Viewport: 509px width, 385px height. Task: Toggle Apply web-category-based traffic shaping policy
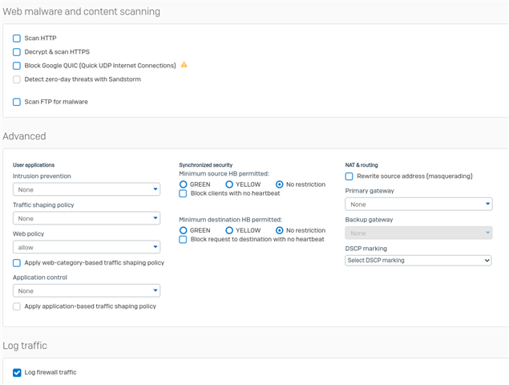(17, 263)
